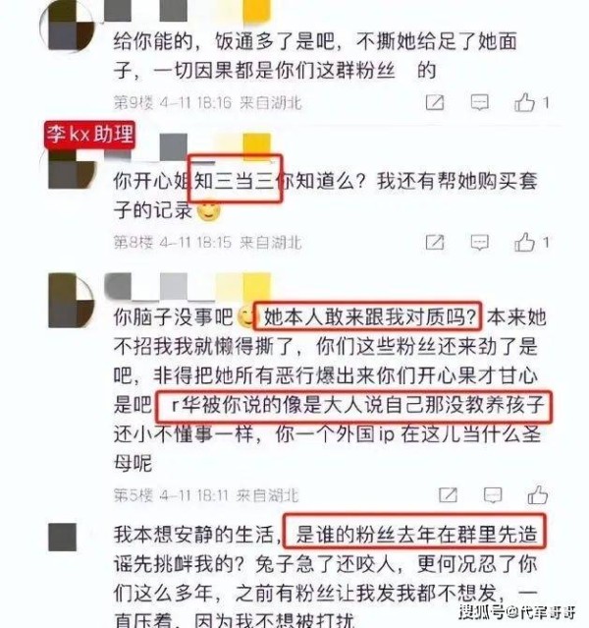Open reply bubble on 第8楼 comment

479,243
